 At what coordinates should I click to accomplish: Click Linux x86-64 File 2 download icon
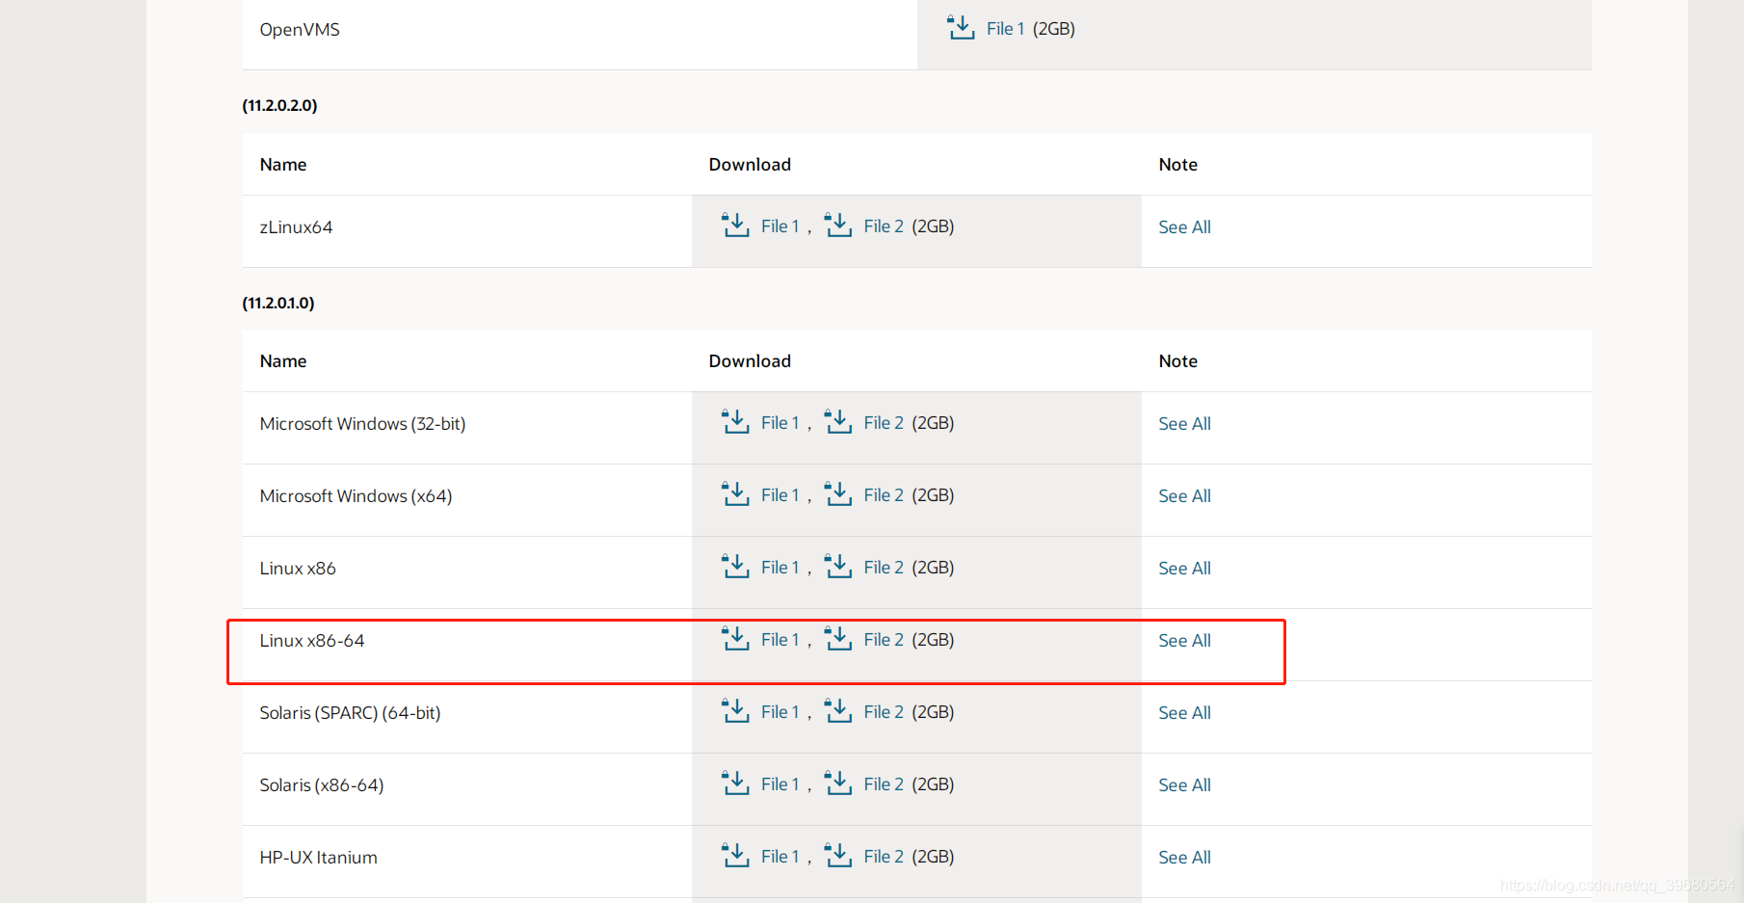click(838, 638)
